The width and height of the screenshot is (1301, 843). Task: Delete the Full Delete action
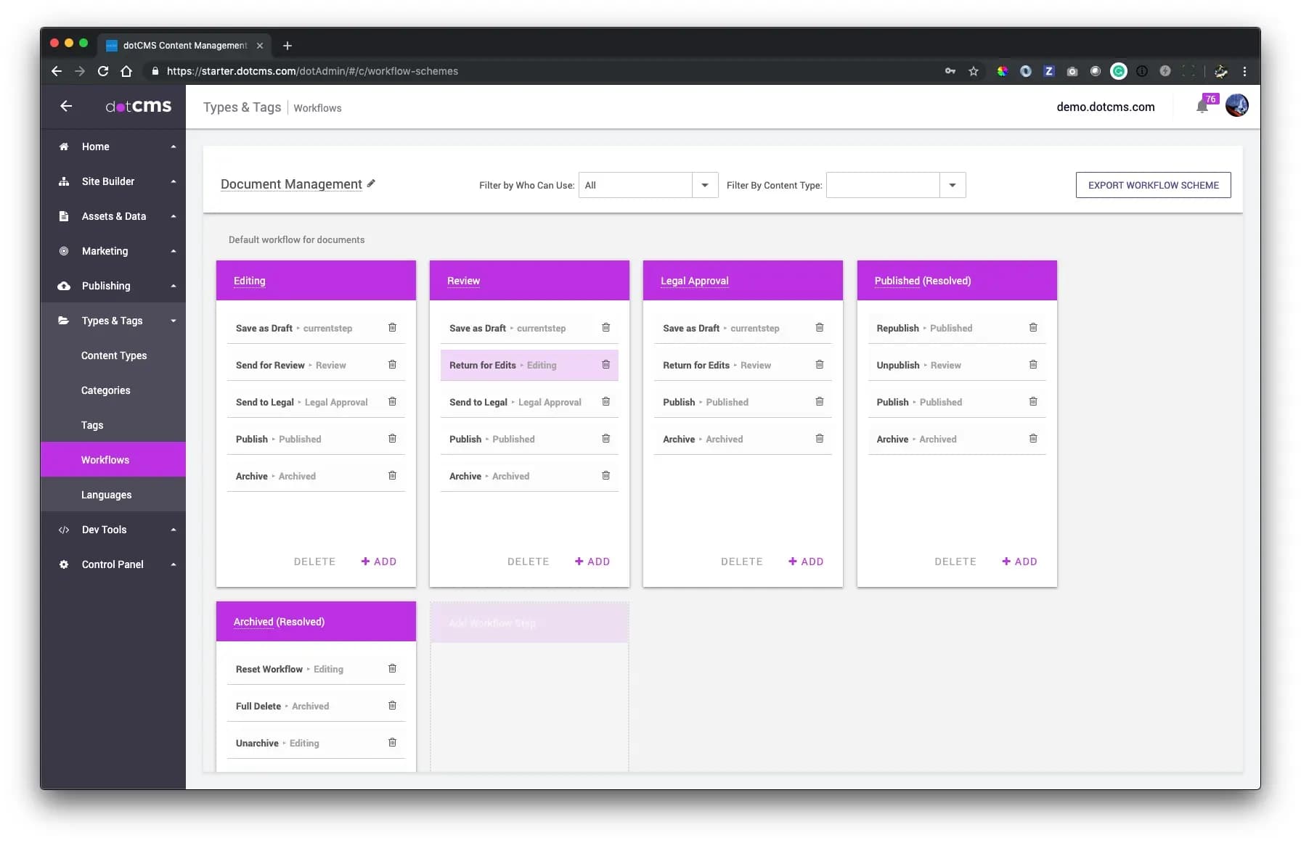392,706
